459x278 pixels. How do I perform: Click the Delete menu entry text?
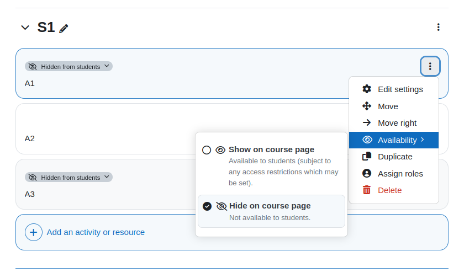click(x=389, y=190)
